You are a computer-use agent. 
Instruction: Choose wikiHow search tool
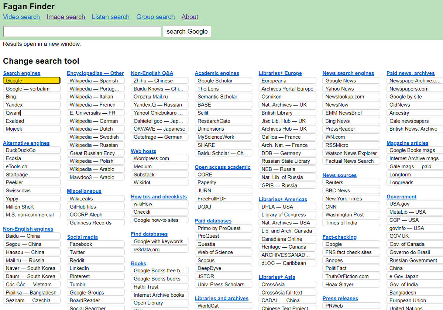[x=159, y=204]
